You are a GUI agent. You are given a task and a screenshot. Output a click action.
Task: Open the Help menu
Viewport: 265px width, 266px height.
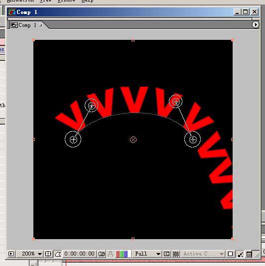point(87,1)
